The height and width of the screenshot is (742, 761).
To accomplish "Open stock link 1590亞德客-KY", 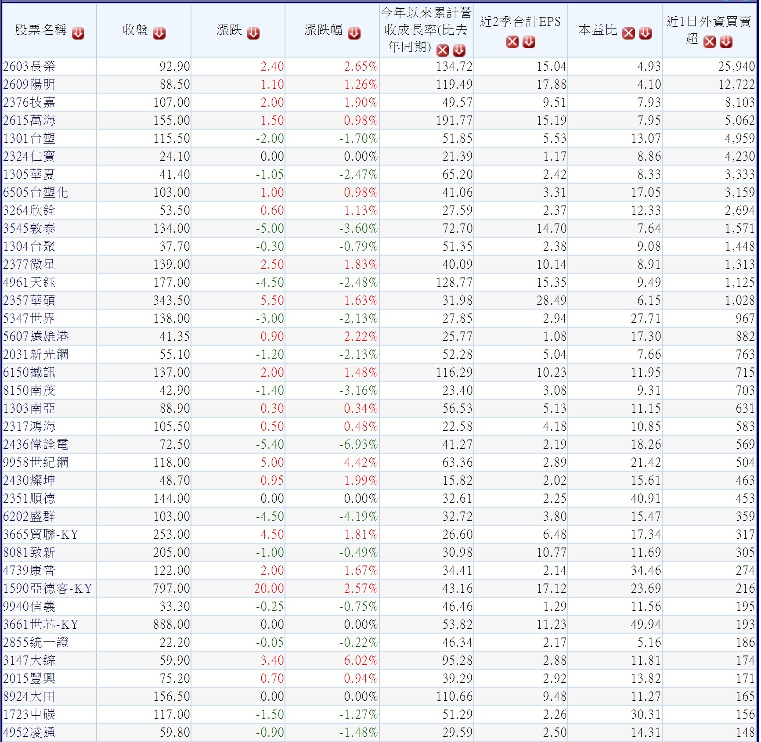I will (47, 588).
